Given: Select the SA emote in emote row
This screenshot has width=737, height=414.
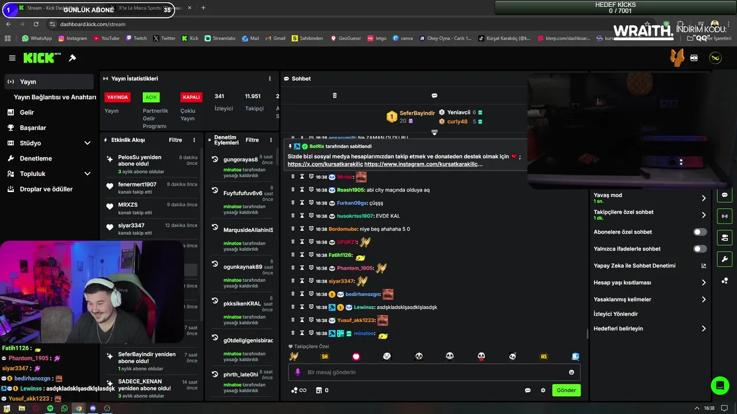Looking at the screenshot, I should click(325, 356).
